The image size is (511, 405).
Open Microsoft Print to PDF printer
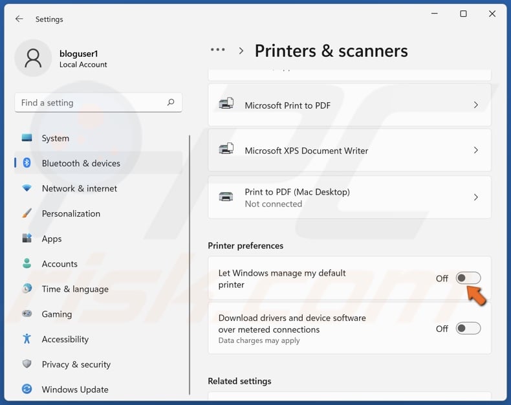349,105
